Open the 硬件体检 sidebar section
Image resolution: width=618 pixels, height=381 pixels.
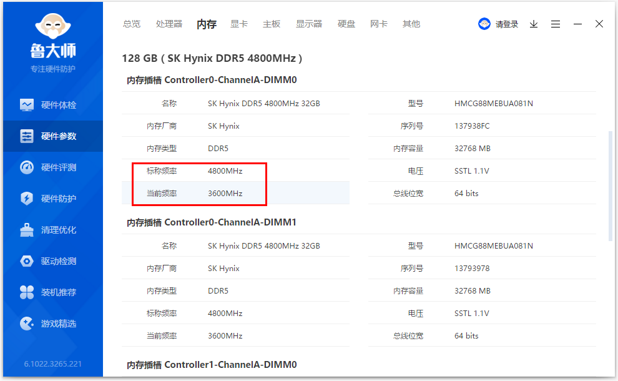[x=52, y=104]
